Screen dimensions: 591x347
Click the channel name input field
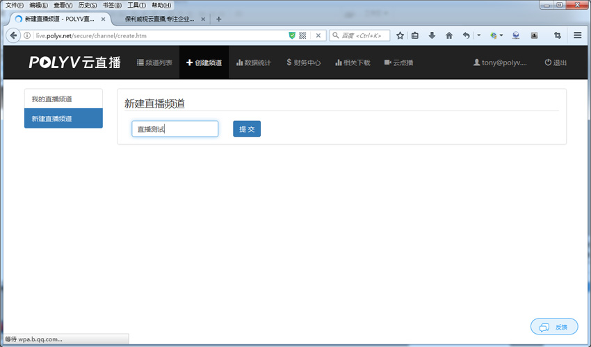click(x=175, y=129)
